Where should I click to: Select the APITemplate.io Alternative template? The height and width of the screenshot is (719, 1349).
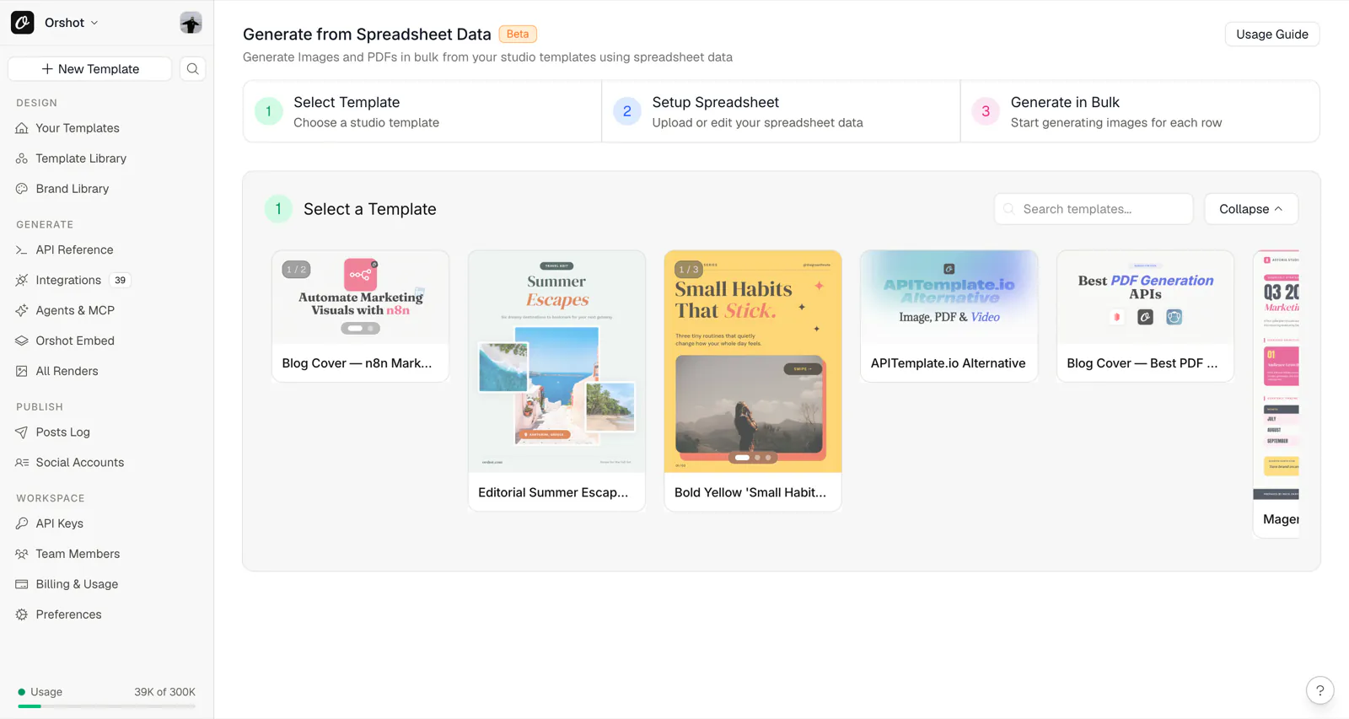pyautogui.click(x=949, y=316)
